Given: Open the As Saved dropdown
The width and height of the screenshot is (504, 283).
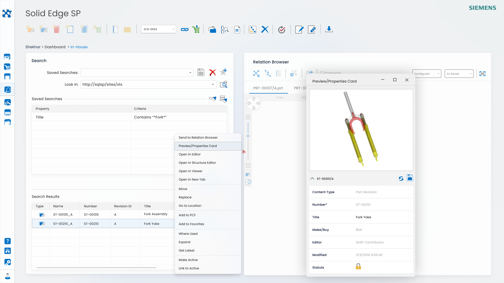Looking at the screenshot, I should point(459,74).
